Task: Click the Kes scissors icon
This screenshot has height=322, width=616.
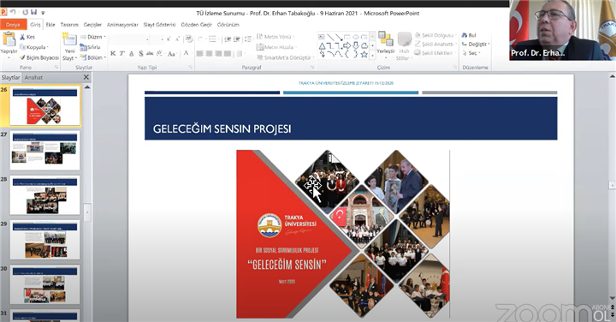Action: coord(22,37)
